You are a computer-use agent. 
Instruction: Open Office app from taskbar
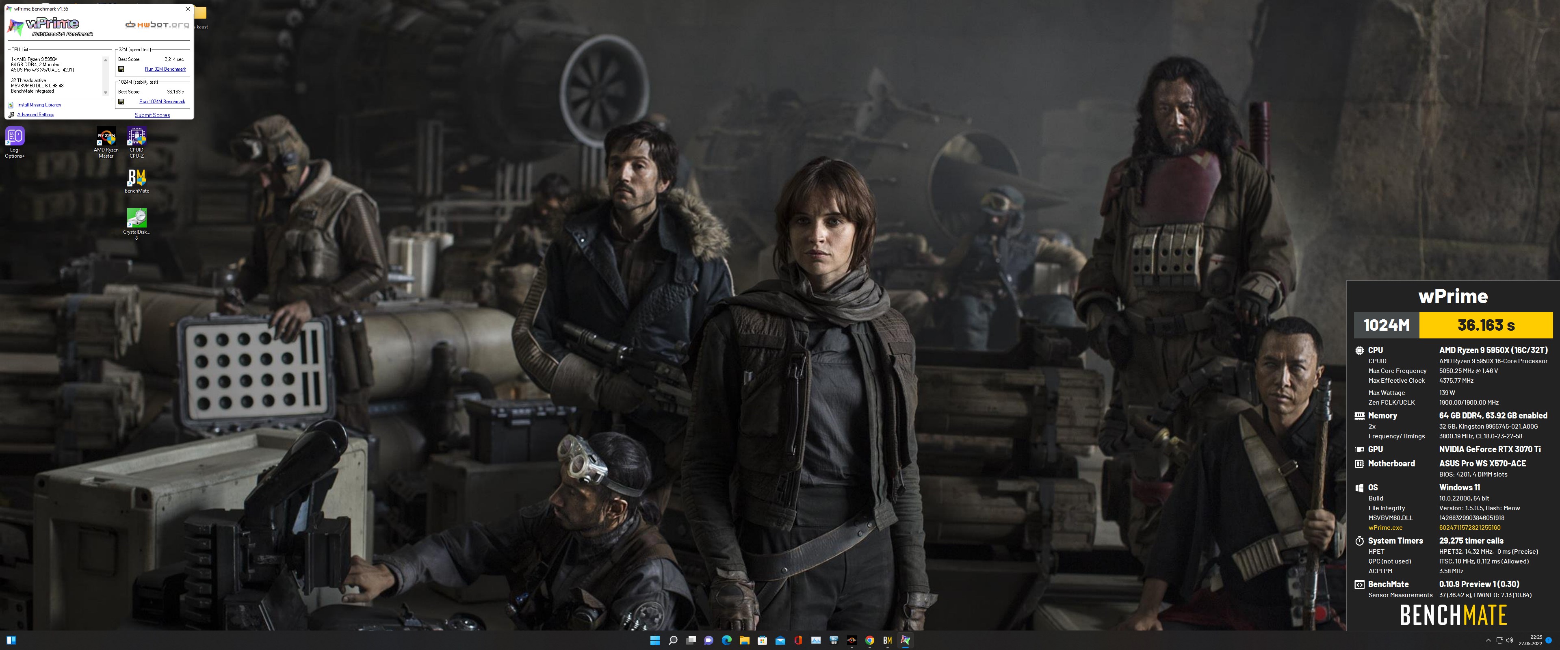coord(798,640)
